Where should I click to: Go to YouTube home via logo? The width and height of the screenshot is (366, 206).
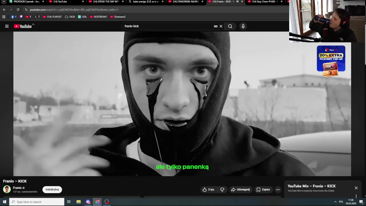click(23, 26)
